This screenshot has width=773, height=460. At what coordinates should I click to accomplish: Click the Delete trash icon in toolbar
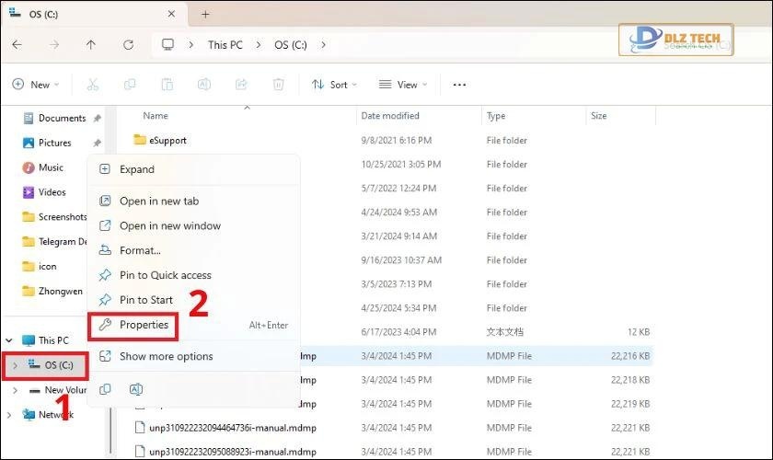(x=278, y=85)
